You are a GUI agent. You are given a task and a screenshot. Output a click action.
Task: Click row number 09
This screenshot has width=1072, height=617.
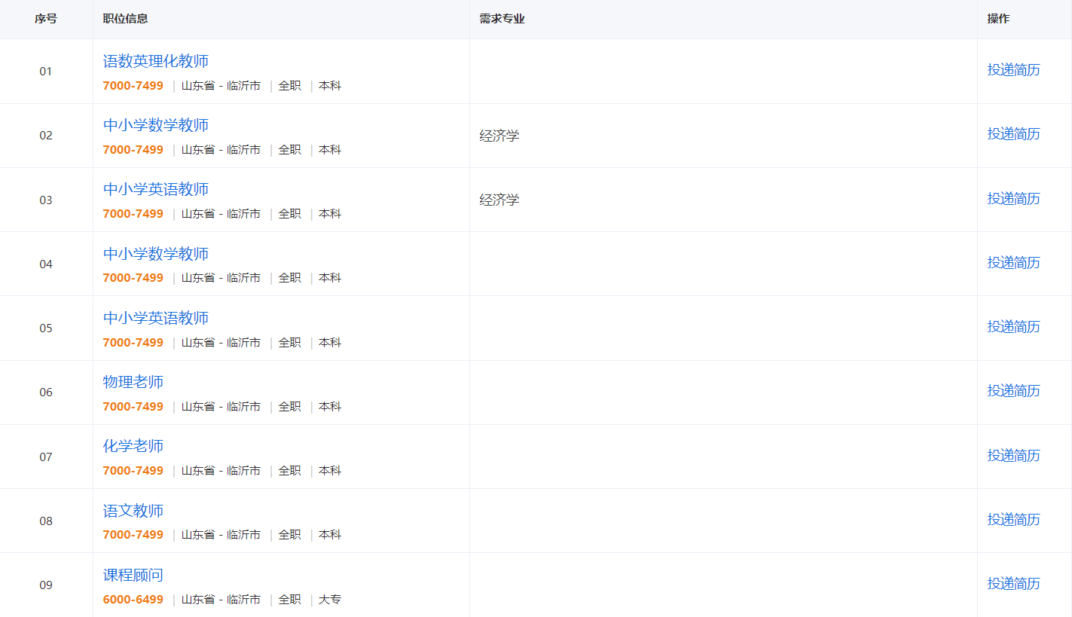coord(46,585)
